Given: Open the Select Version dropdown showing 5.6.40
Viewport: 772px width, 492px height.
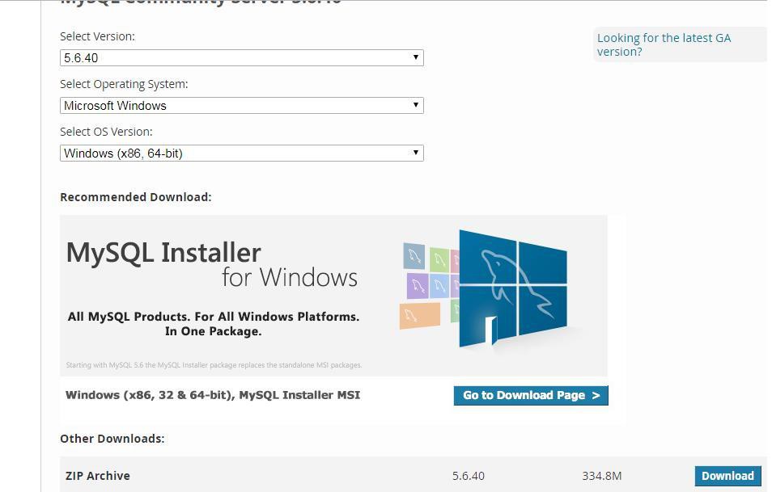Looking at the screenshot, I should point(242,58).
